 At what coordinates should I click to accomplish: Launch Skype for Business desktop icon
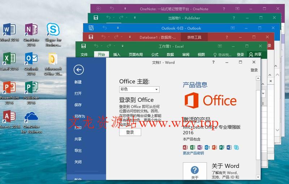tap(53, 34)
